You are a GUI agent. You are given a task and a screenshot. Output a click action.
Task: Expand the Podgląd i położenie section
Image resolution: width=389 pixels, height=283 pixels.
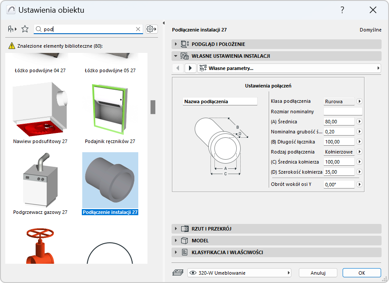[175, 44]
